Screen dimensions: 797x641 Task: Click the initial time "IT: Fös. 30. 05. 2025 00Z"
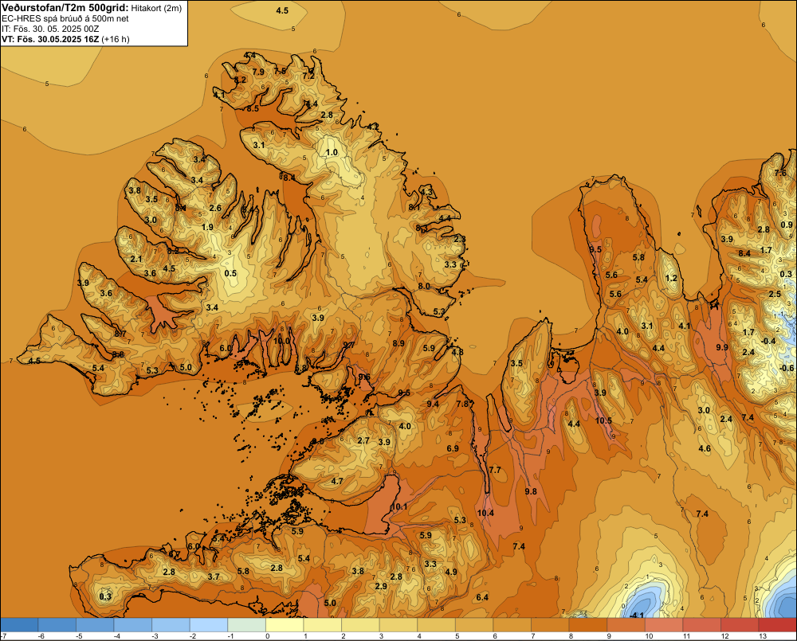50,29
